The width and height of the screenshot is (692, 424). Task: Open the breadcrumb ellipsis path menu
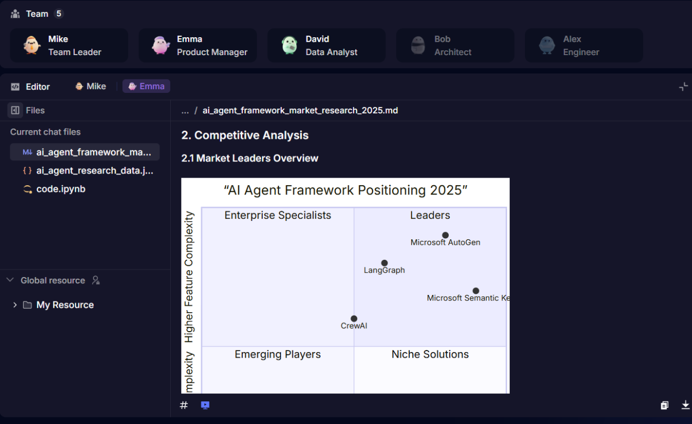[x=185, y=111]
